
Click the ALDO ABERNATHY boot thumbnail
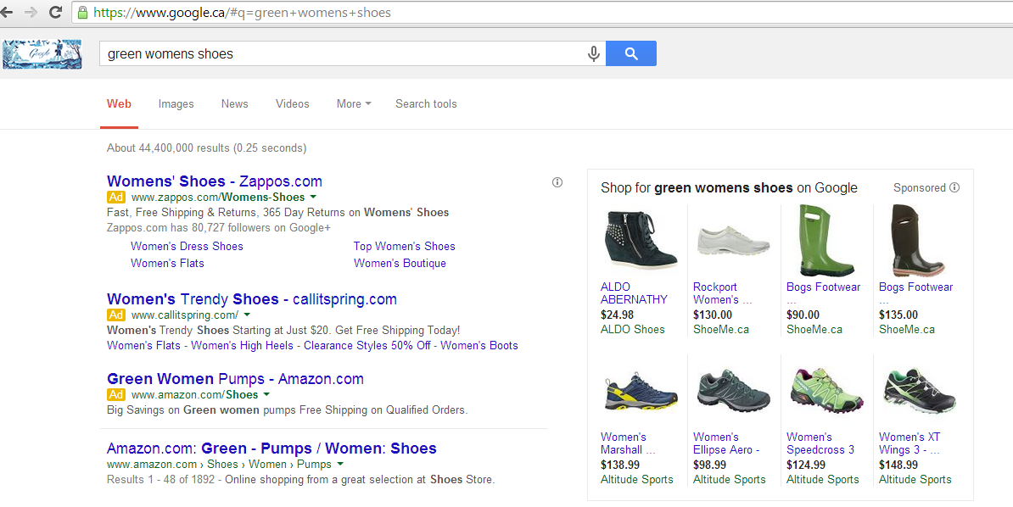(x=641, y=240)
